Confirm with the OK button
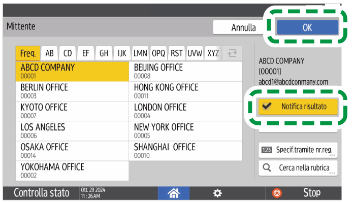This screenshot has width=353, height=203. (307, 28)
